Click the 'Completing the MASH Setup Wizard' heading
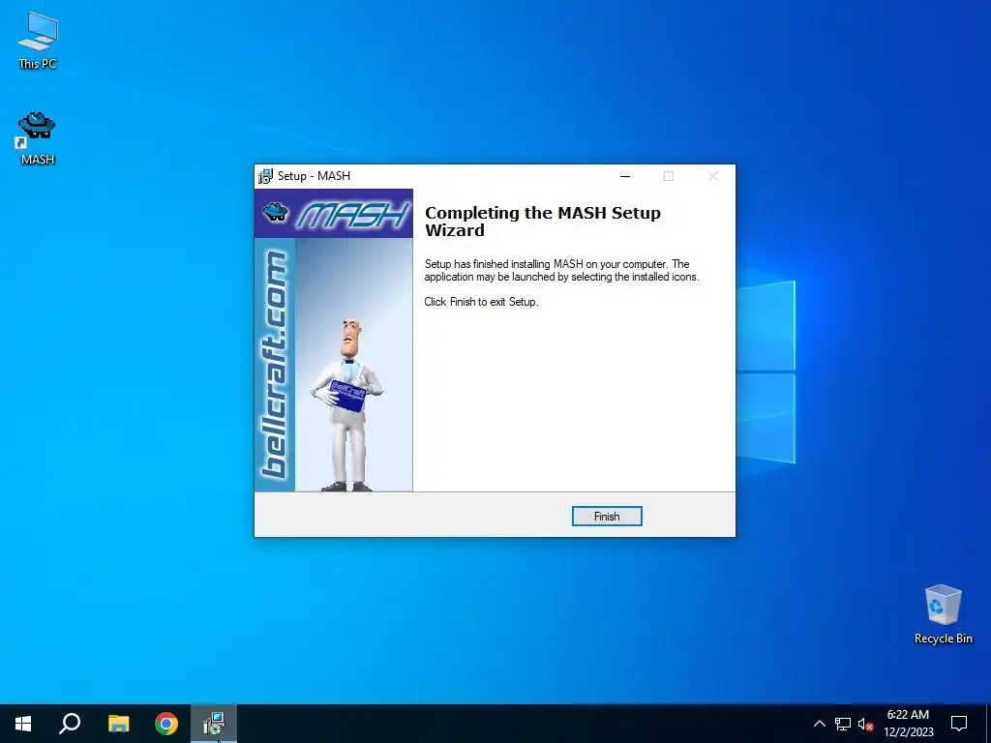Viewport: 991px width, 743px height. coord(542,222)
